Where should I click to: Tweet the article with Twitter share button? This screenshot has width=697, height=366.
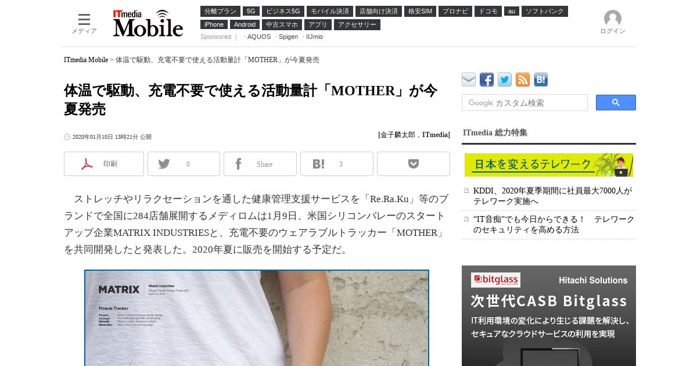pyautogui.click(x=184, y=164)
